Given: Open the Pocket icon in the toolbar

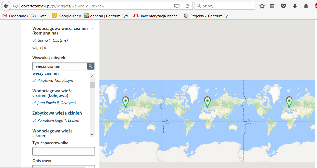Looking at the screenshot, I should 283,6.
